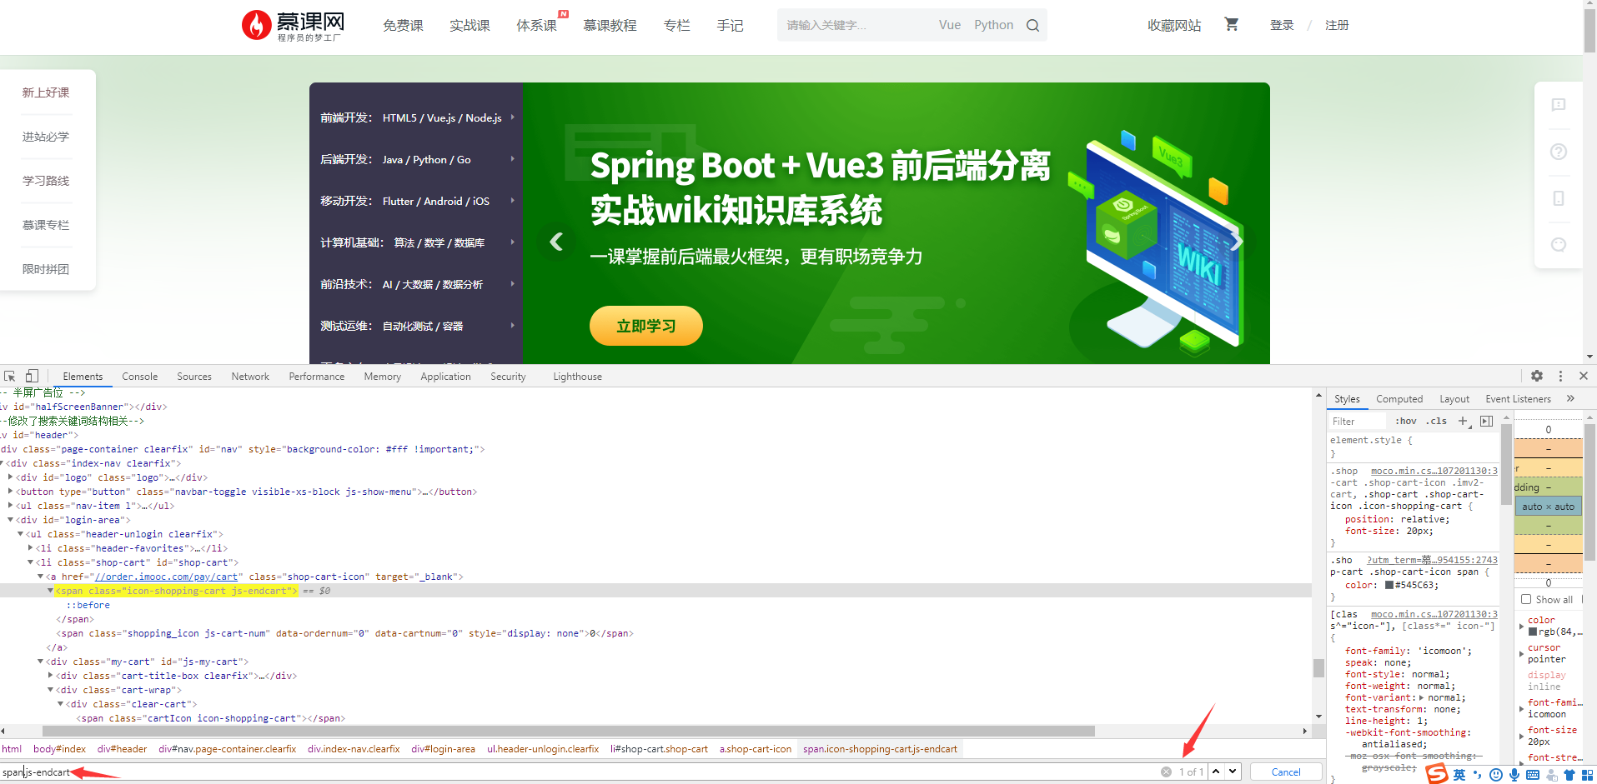Expand the cart-title-box clearfix node
Image resolution: width=1597 pixels, height=784 pixels.
tap(50, 676)
